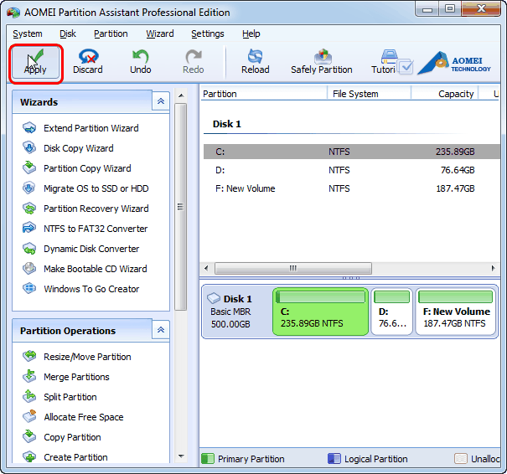
Task: Start Migrate OS to SSD or HDD
Action: coord(96,188)
